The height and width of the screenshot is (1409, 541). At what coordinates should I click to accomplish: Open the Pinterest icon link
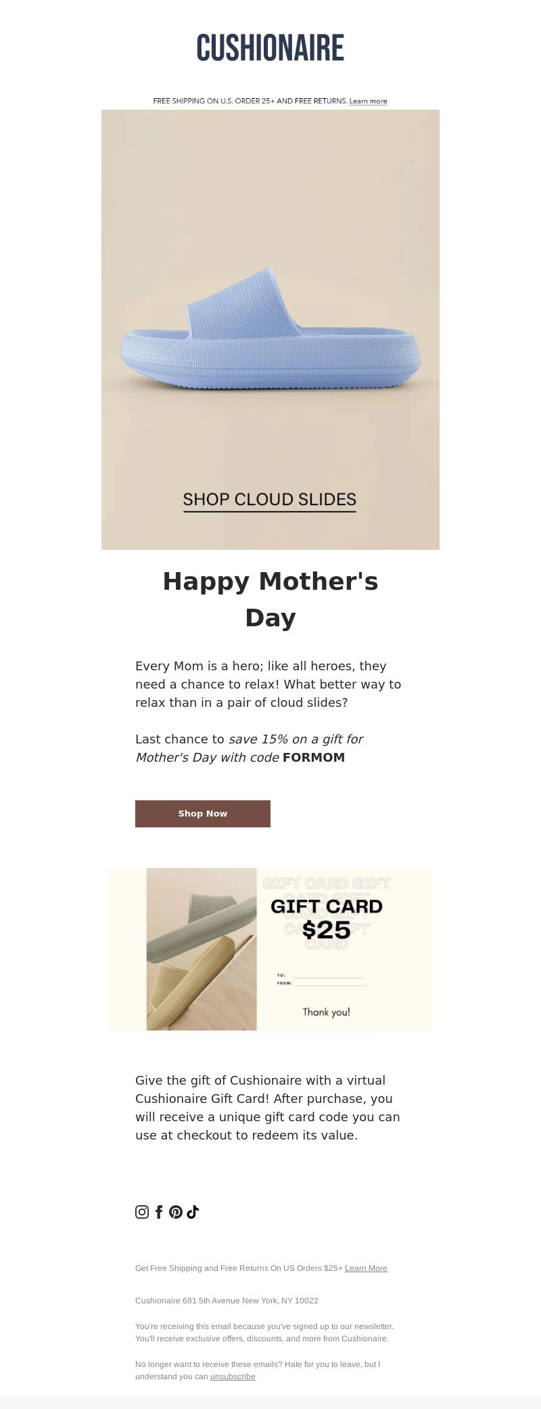pos(176,1212)
